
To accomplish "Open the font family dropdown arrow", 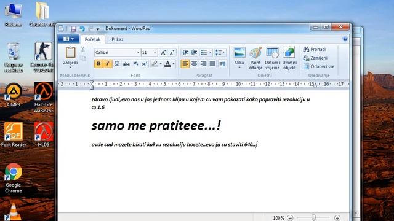I will (138, 52).
